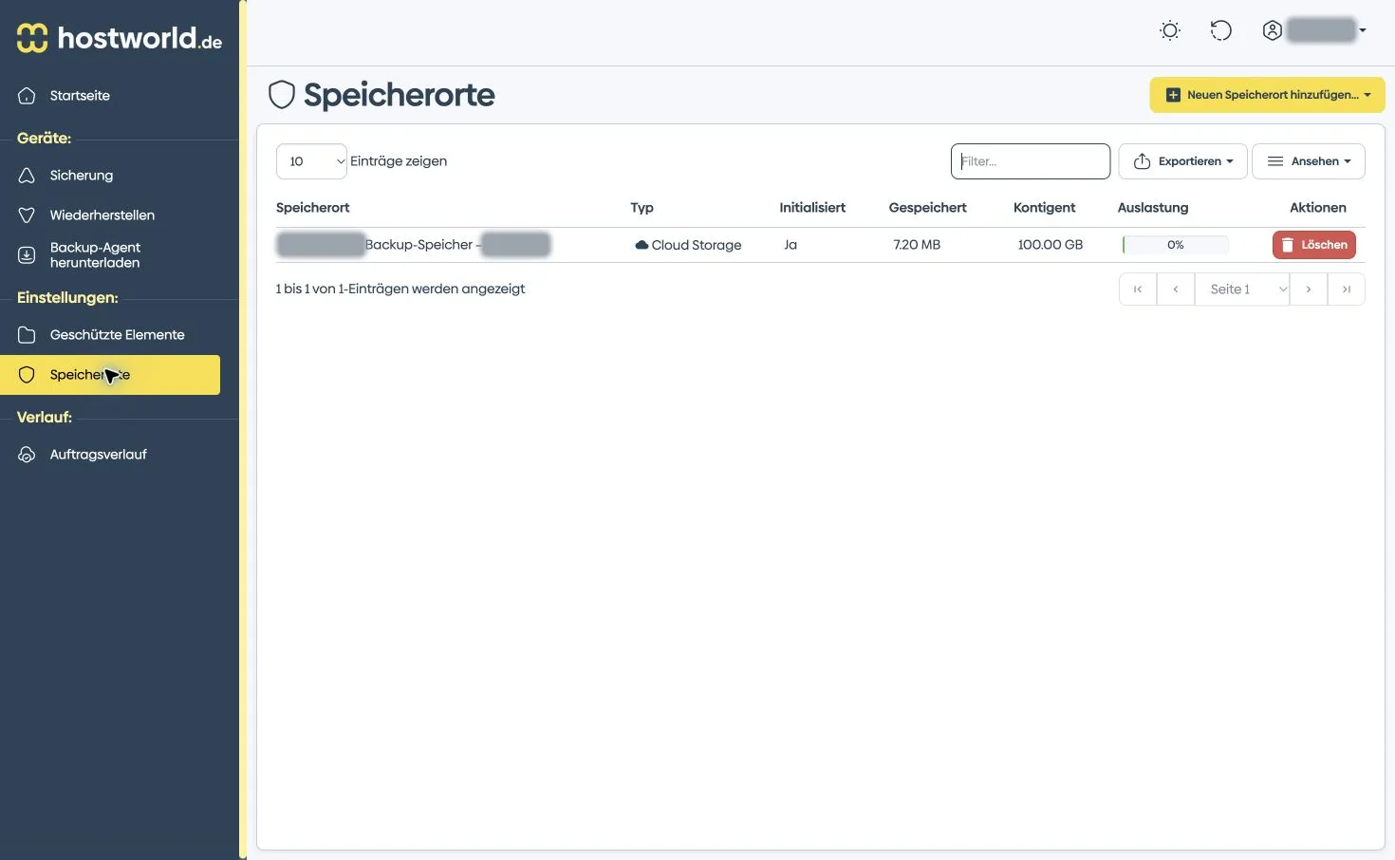
Task: Go to first page of results
Action: (1138, 290)
